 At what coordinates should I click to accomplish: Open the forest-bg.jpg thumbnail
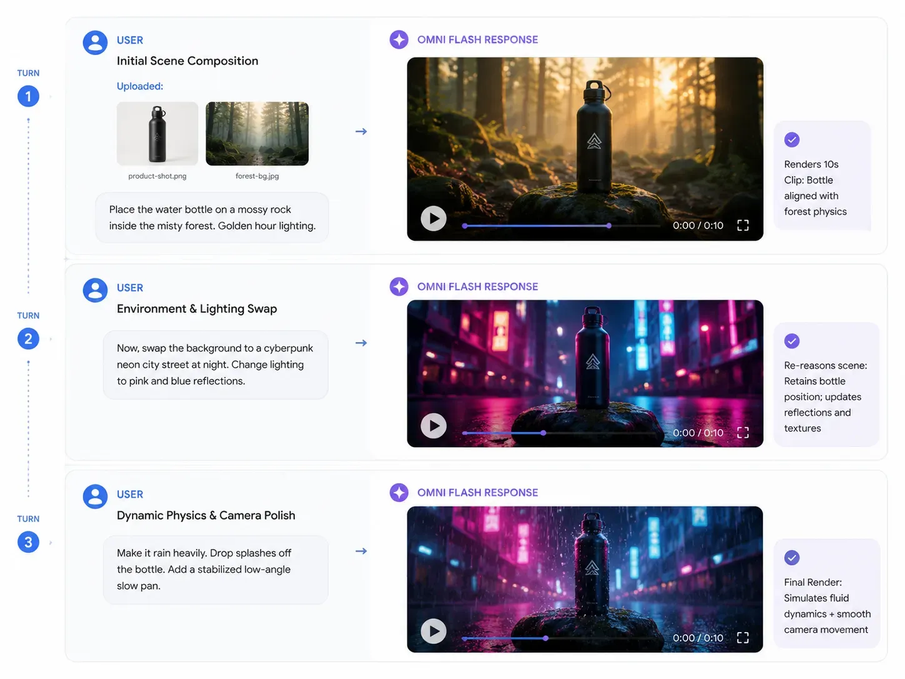(x=257, y=134)
